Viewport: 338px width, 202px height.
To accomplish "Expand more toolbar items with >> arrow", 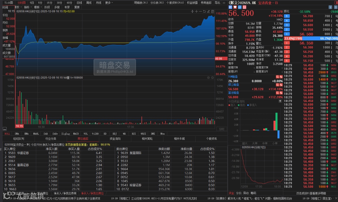I will tap(224, 3).
